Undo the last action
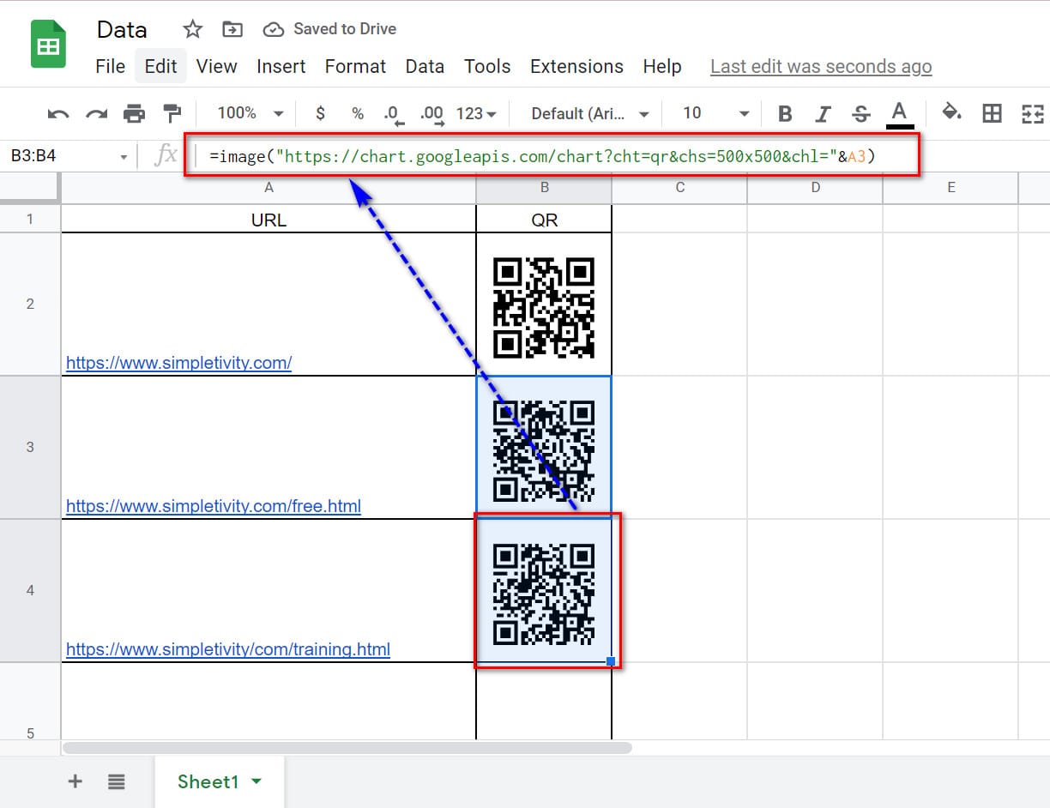 (58, 113)
